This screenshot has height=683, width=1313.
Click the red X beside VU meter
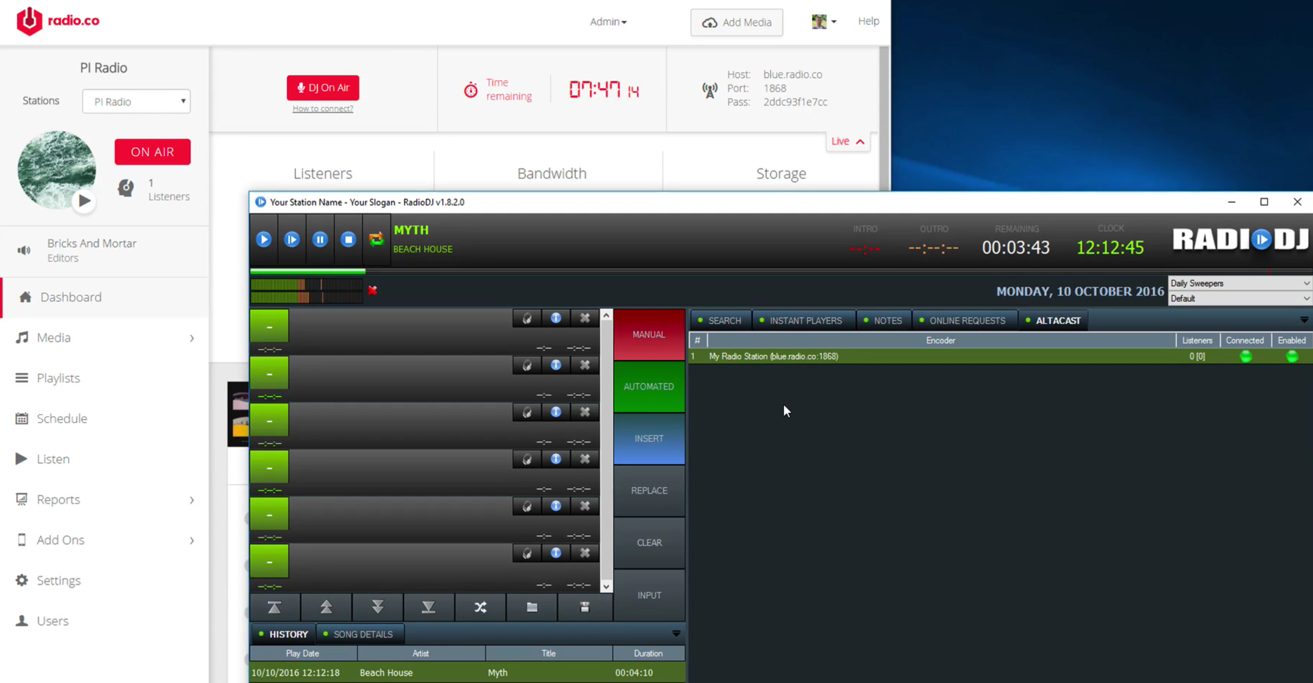click(x=372, y=291)
